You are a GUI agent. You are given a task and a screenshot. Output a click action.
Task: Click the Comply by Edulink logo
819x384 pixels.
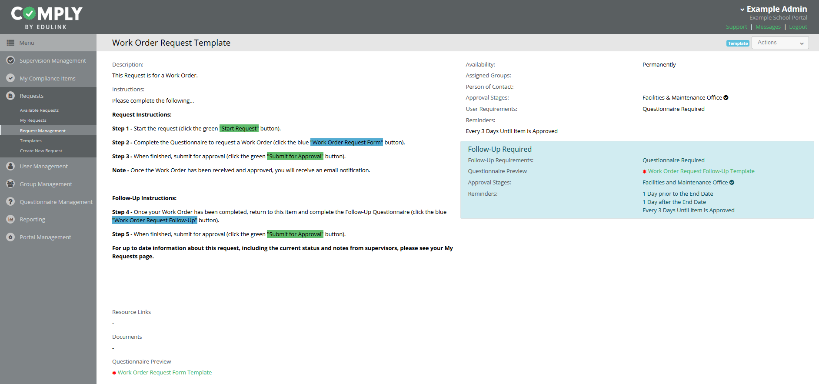click(x=47, y=18)
